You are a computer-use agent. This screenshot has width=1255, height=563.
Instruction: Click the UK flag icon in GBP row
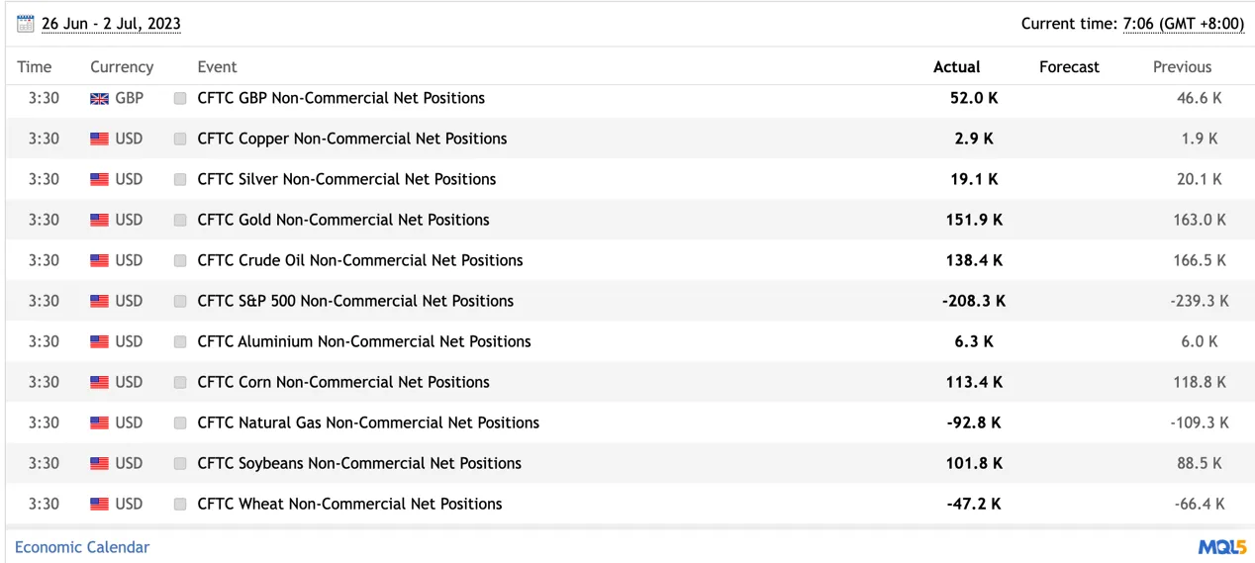coord(100,99)
